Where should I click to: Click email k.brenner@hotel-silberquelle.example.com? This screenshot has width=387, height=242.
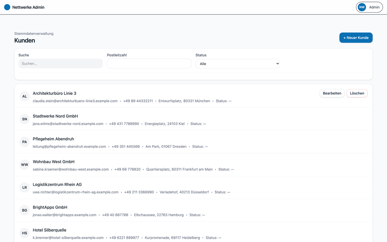coord(68,238)
